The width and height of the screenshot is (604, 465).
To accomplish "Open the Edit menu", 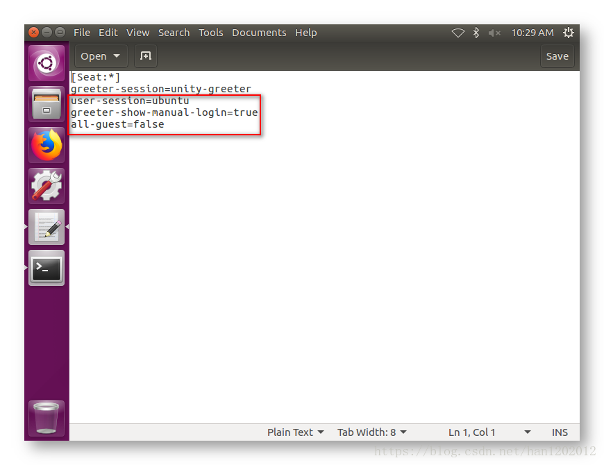I will coord(108,33).
